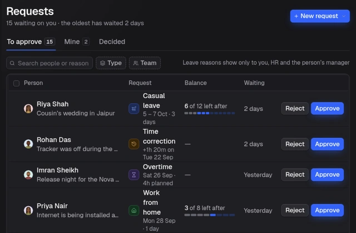Viewport: 356px width, 233px height.
Task: Click the 'Work from home' request title
Action: pyautogui.click(x=152, y=202)
